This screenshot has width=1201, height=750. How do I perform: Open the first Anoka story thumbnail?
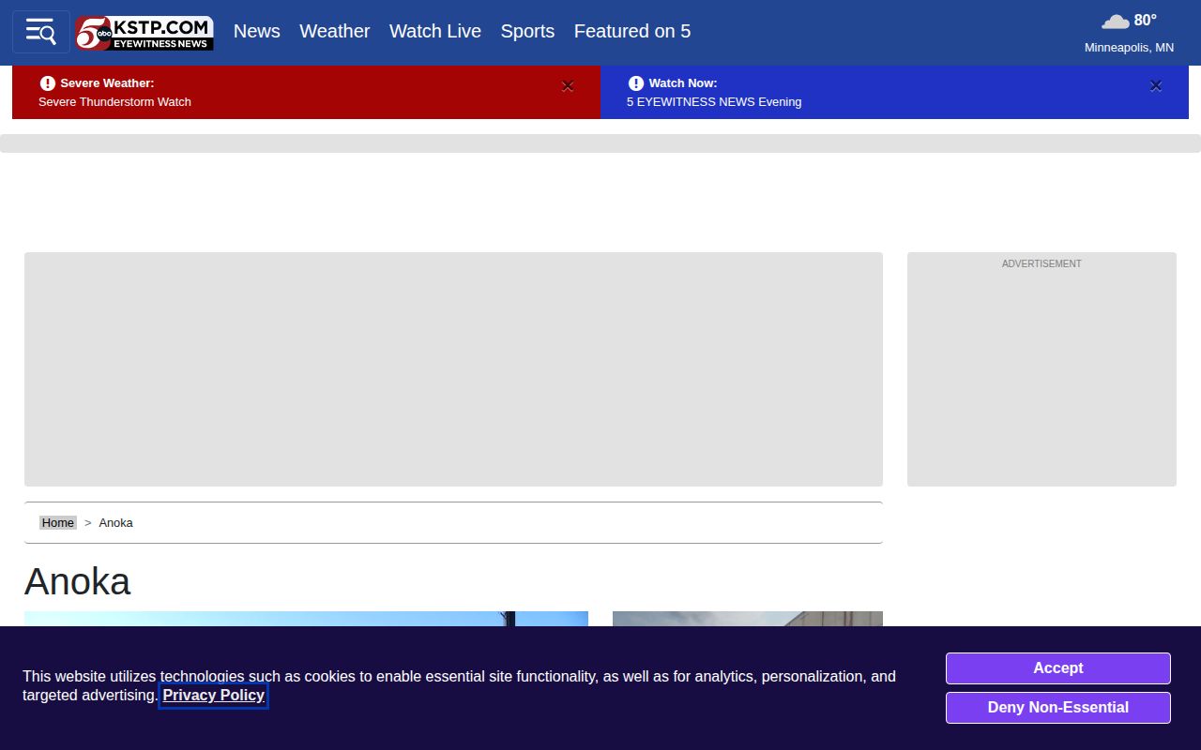click(x=306, y=619)
